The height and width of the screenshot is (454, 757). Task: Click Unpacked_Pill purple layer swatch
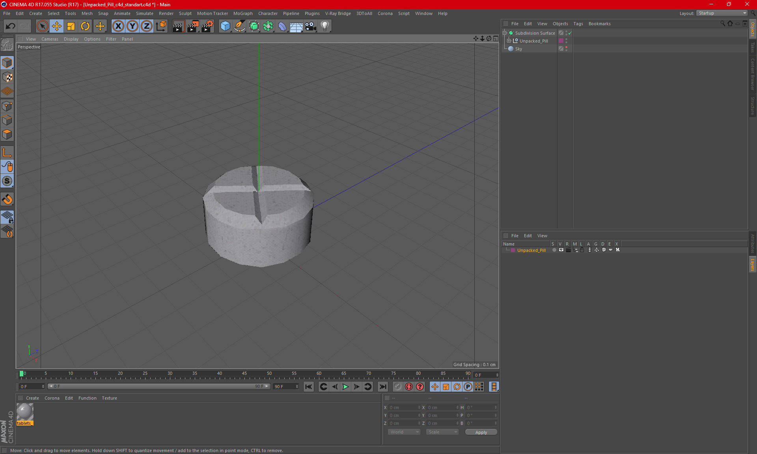point(561,41)
